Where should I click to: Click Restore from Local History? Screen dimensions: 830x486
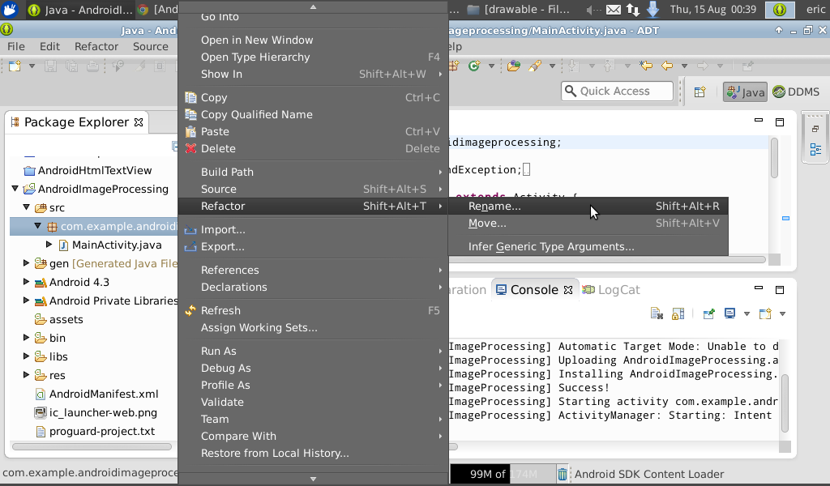click(314, 454)
